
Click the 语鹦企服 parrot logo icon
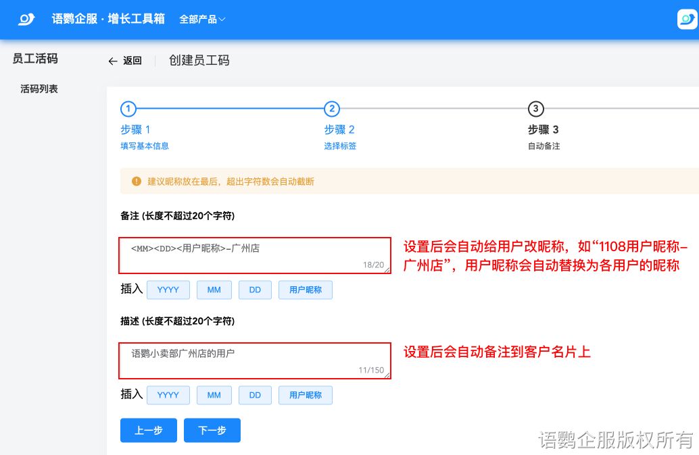click(x=26, y=19)
